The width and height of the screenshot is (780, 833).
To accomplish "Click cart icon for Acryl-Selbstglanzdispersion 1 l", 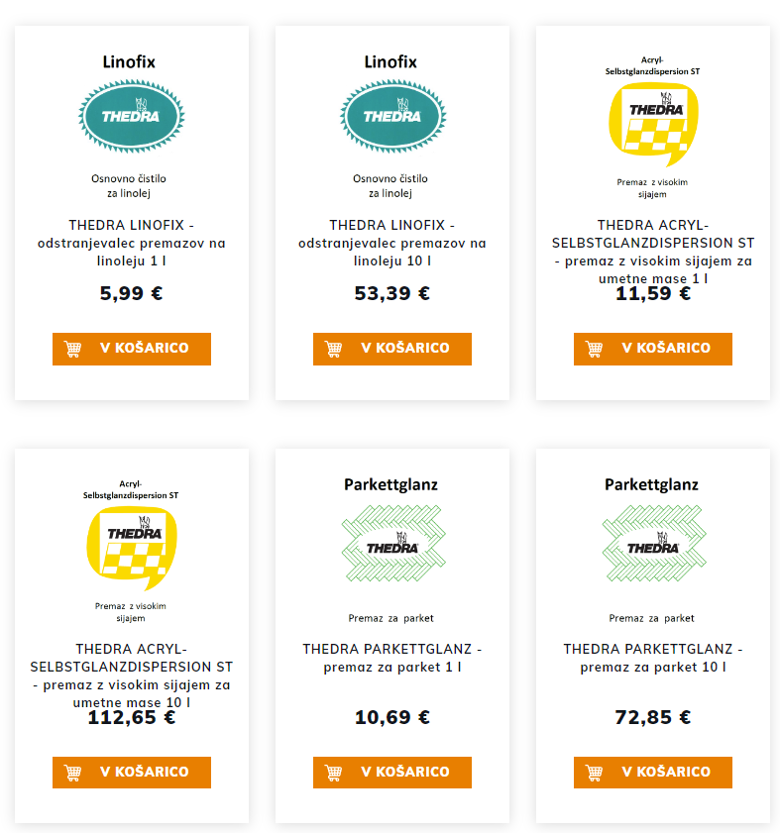I will (594, 349).
